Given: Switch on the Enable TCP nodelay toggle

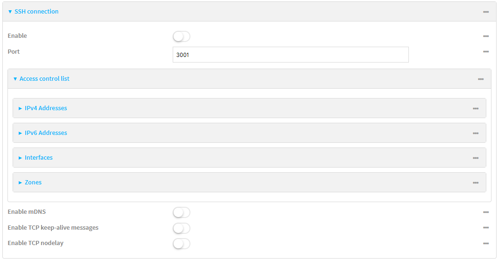Looking at the screenshot, I should [181, 244].
